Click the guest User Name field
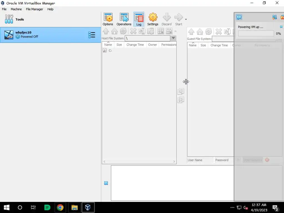 (200, 160)
